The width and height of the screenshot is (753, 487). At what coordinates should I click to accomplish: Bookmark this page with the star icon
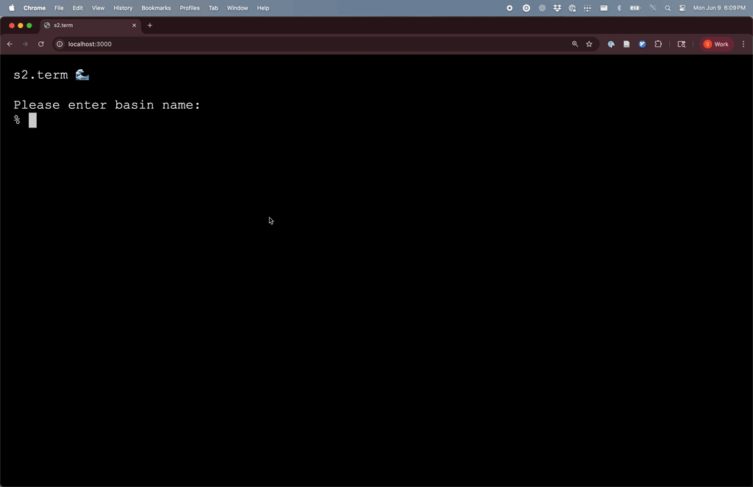click(589, 44)
